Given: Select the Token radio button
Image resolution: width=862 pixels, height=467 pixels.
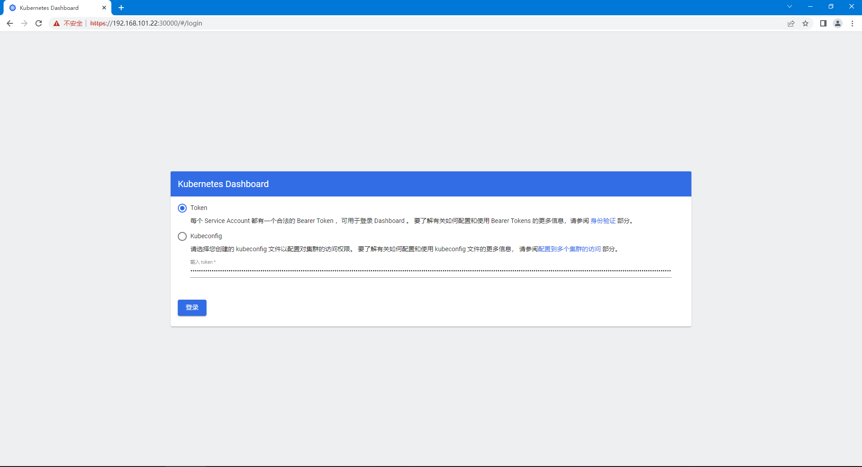Looking at the screenshot, I should (182, 208).
